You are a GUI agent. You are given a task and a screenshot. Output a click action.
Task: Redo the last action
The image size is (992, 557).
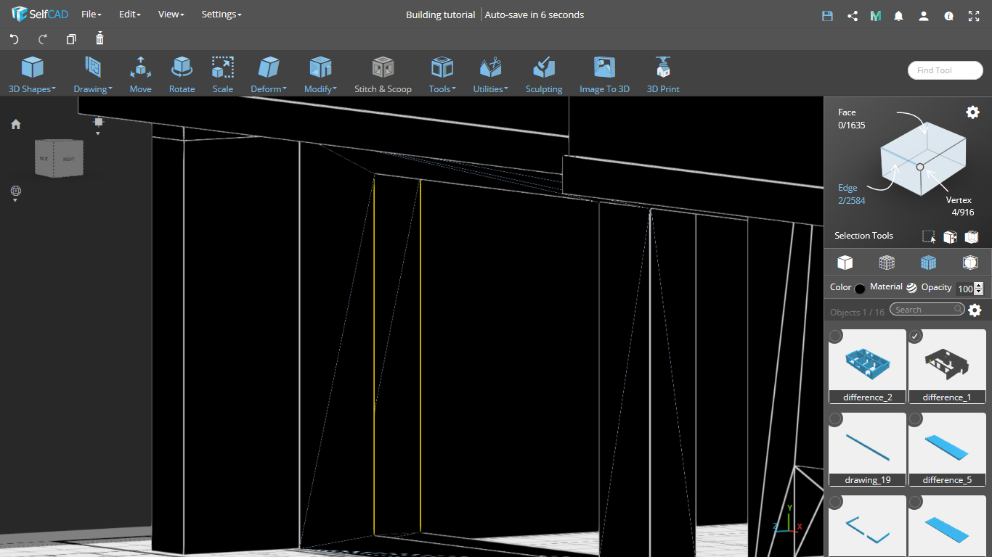click(43, 39)
